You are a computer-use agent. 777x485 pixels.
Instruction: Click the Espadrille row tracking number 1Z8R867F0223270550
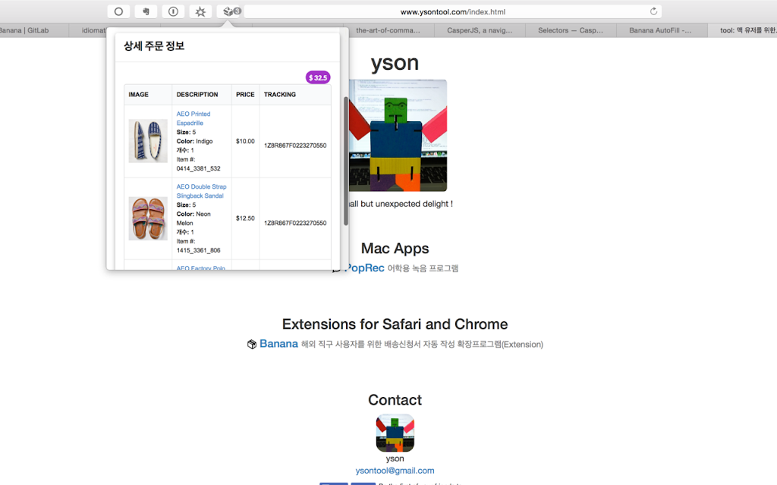pos(295,145)
